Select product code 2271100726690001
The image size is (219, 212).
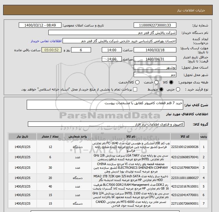(x=185, y=203)
